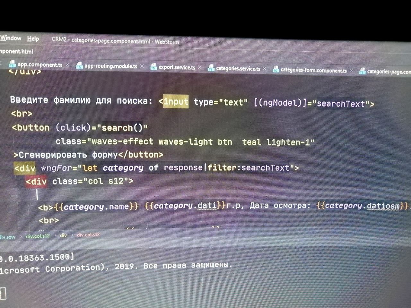Close the export.service.ts tab
The height and width of the screenshot is (308, 411).
click(200, 67)
